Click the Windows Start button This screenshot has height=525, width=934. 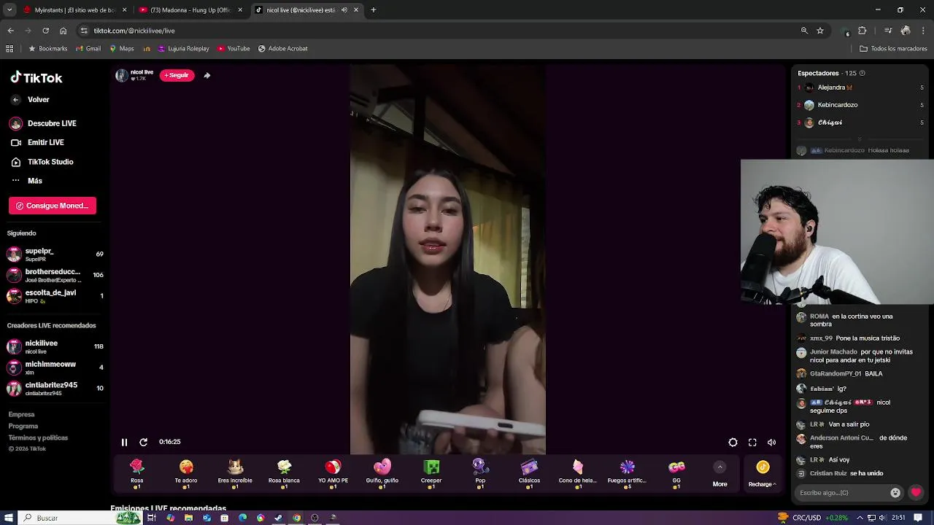click(9, 518)
